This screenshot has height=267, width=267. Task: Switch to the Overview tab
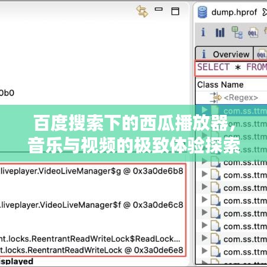point(224,54)
